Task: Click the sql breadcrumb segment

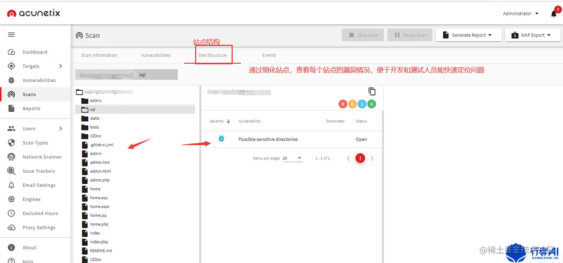Action: tap(143, 74)
